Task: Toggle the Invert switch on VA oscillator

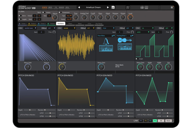Action: pyautogui.click(x=137, y=59)
